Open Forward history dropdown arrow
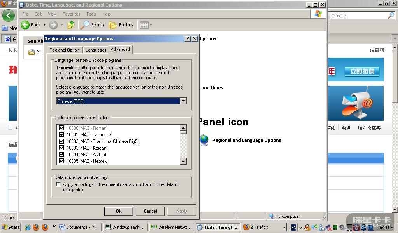Image resolution: width=398 pixels, height=233 pixels. pyautogui.click(x=62, y=25)
